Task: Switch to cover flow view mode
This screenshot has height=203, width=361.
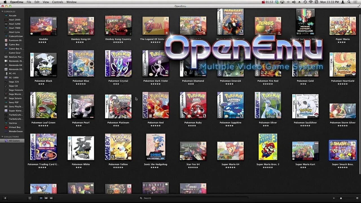Action: click(x=46, y=198)
